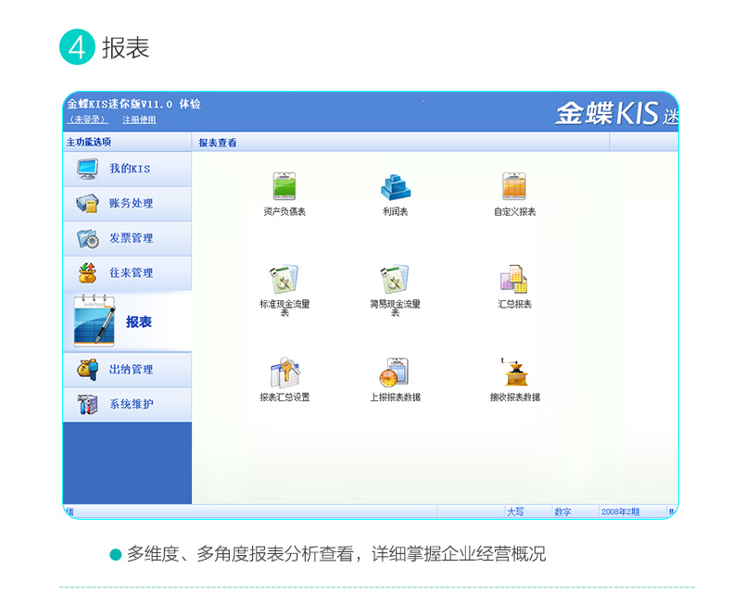Click the (未登录) login link

tap(88, 120)
